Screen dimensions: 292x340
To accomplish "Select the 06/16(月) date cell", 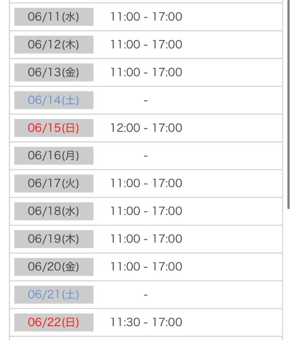I will click(54, 155).
